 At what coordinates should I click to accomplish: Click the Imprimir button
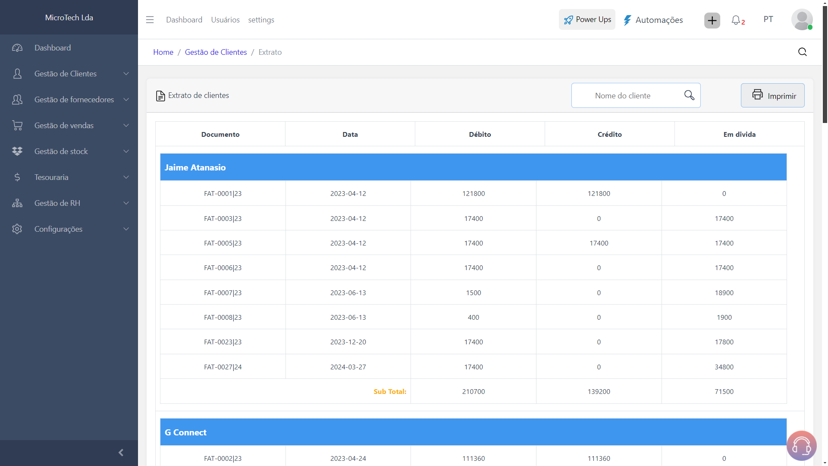772,95
